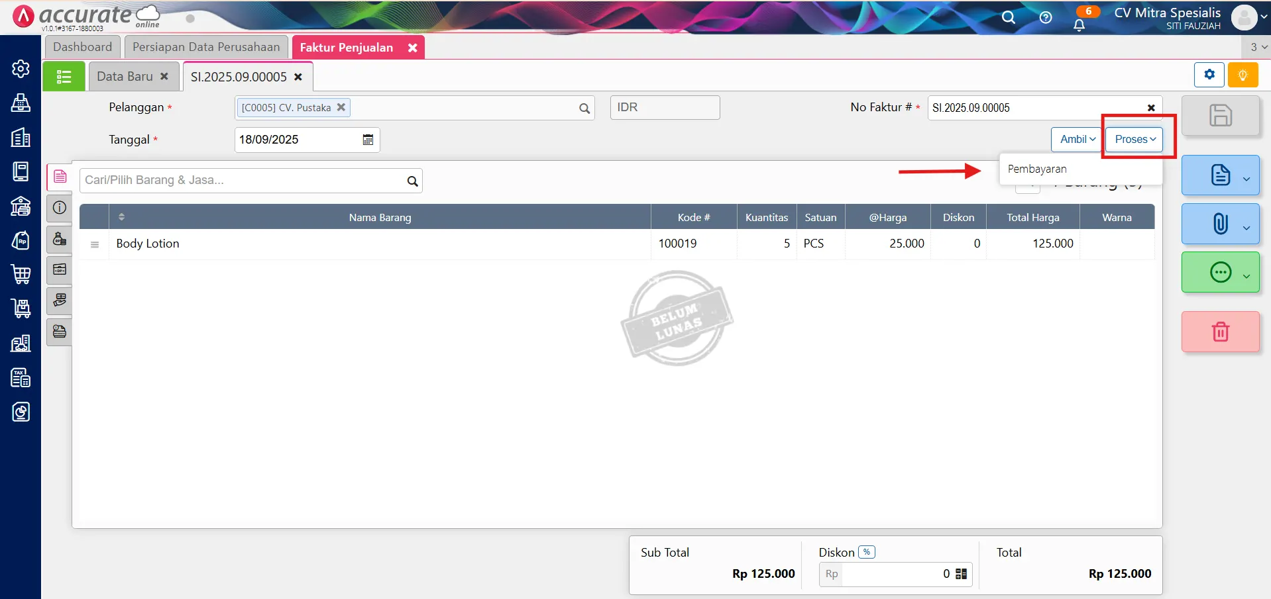Open the notifications bell icon
Image resolution: width=1271 pixels, height=599 pixels.
[1079, 25]
